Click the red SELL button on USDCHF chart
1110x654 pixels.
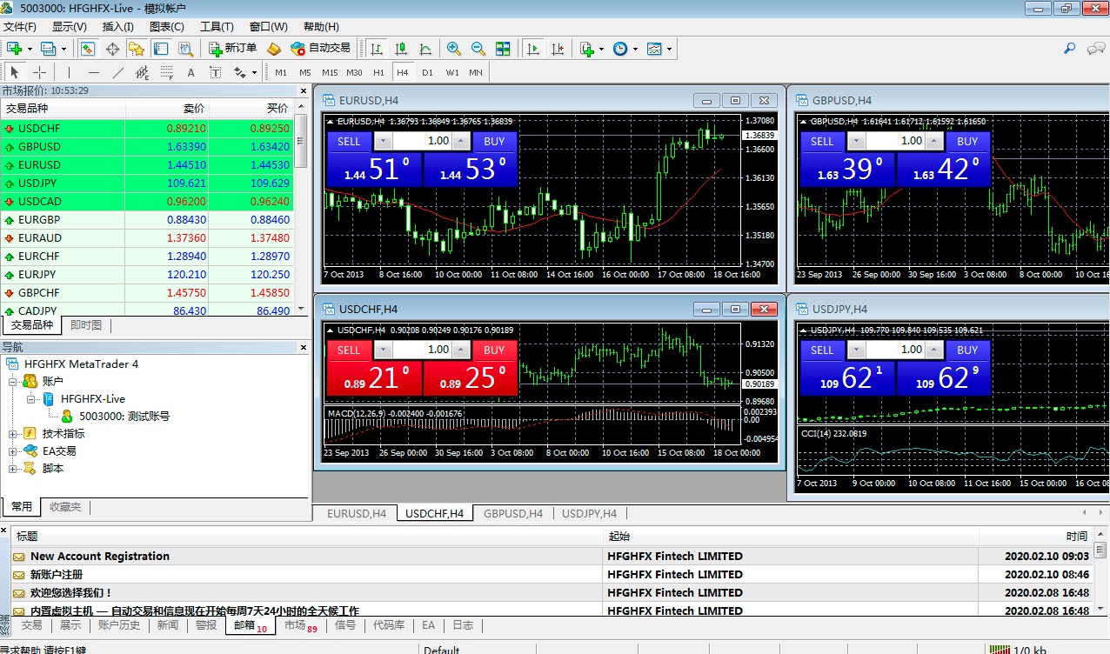click(349, 350)
